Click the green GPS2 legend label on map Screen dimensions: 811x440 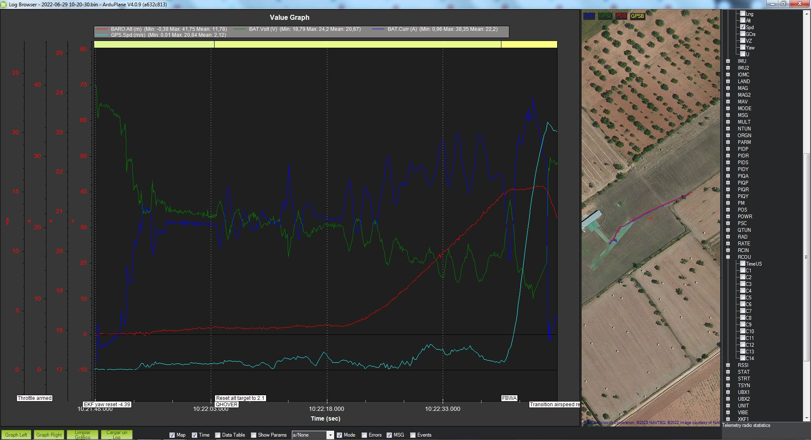(x=605, y=16)
